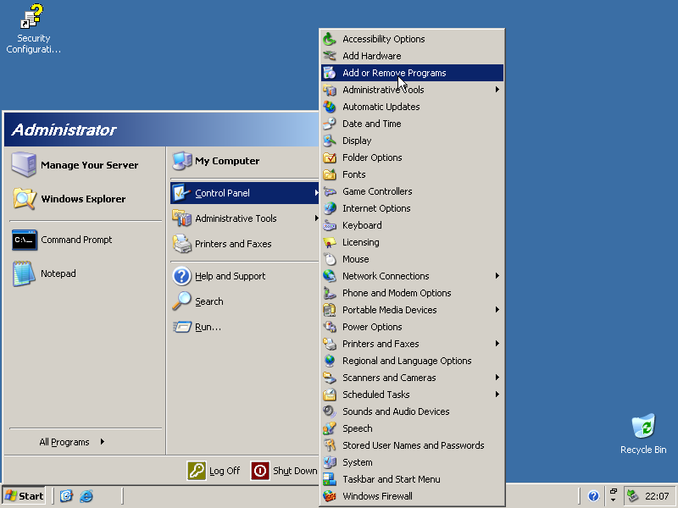This screenshot has width=678, height=508.
Task: Expand the Scheduled Tasks submenu
Action: (497, 395)
